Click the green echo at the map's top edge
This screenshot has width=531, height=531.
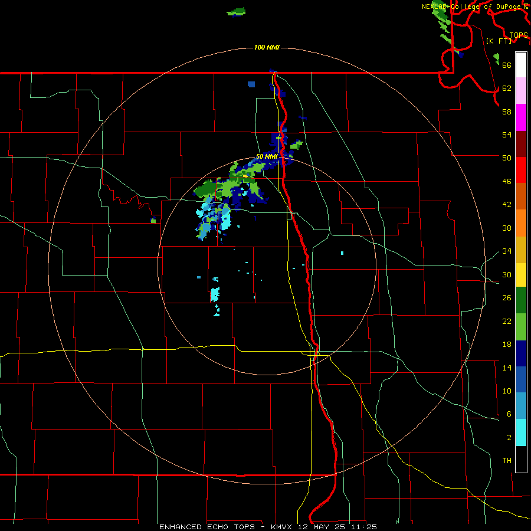pos(237,12)
